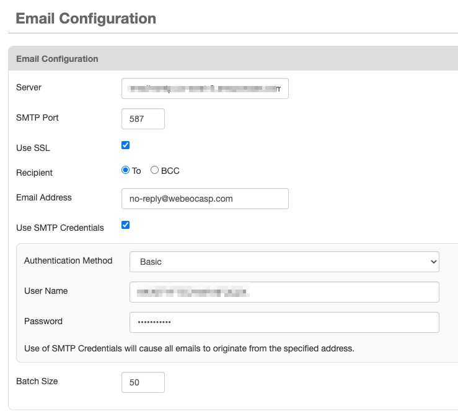Click the SMTP Credentials notice text
The height and width of the screenshot is (417, 458).
tap(189, 348)
